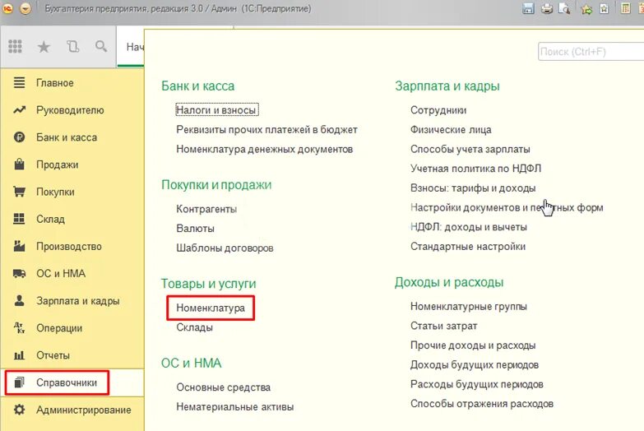Viewport: 644px width, 431px height.
Task: Open the 1C main menu logo button
Action: (x=7, y=8)
